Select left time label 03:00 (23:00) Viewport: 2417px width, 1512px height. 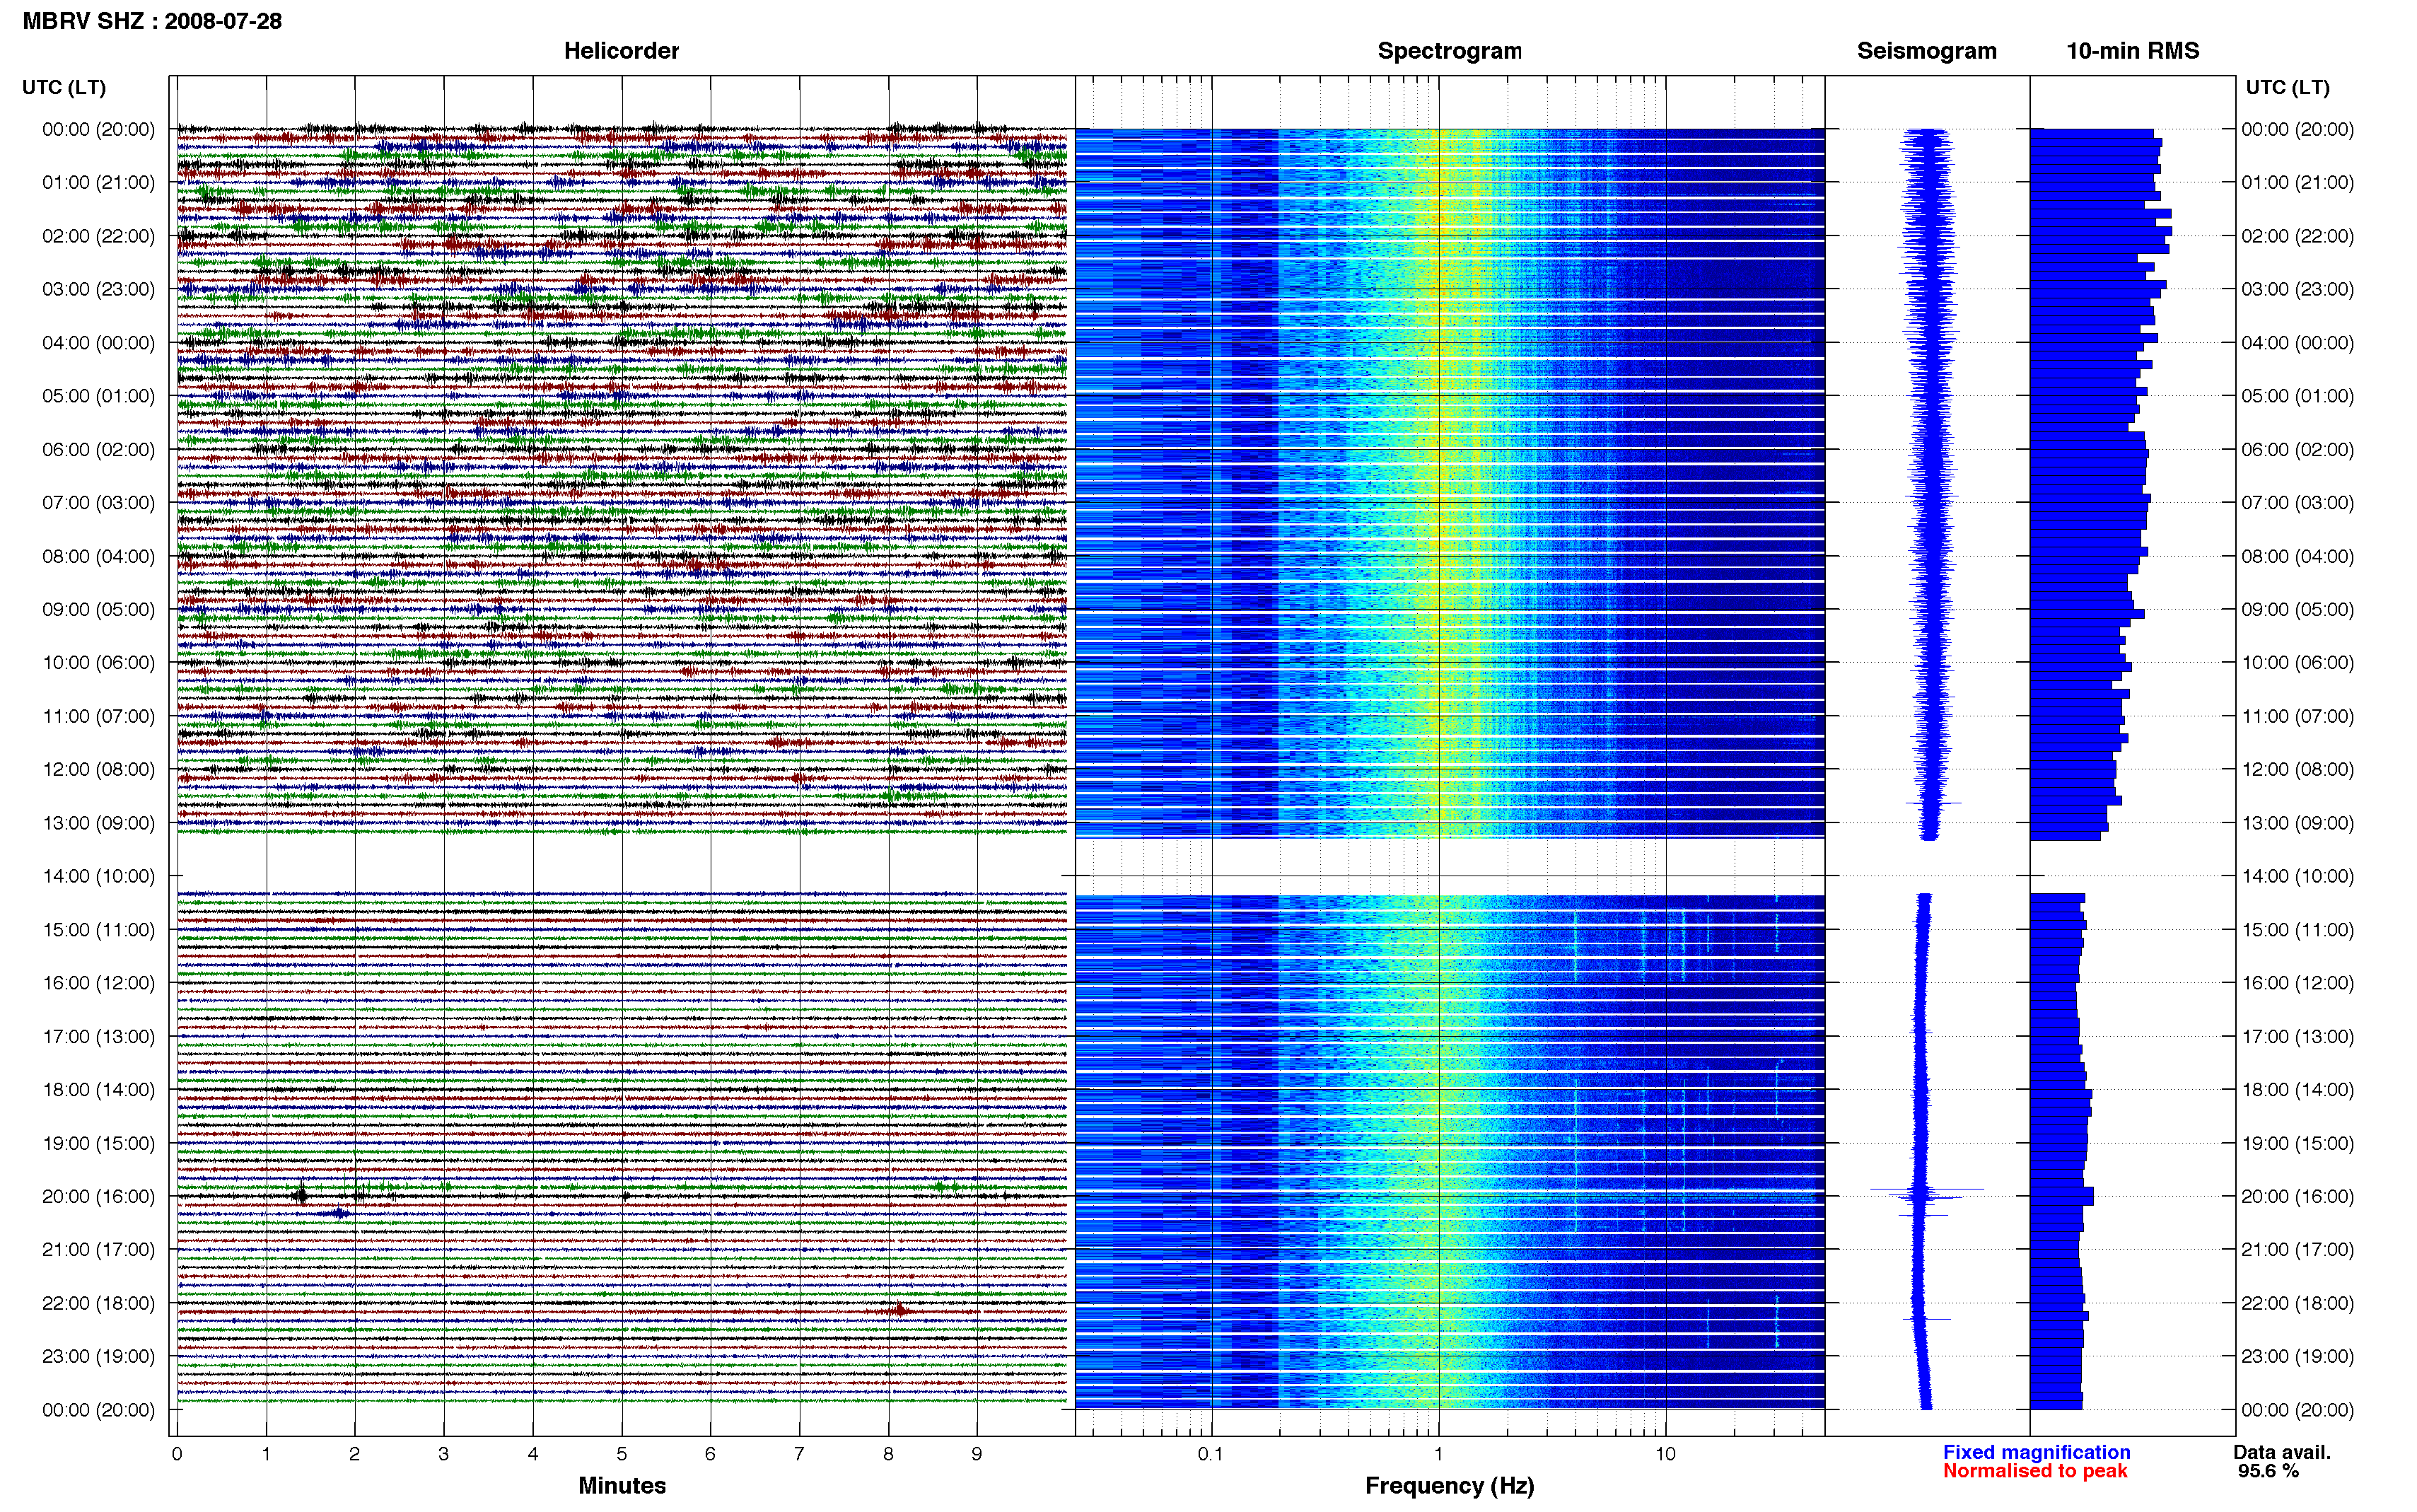tap(98, 289)
